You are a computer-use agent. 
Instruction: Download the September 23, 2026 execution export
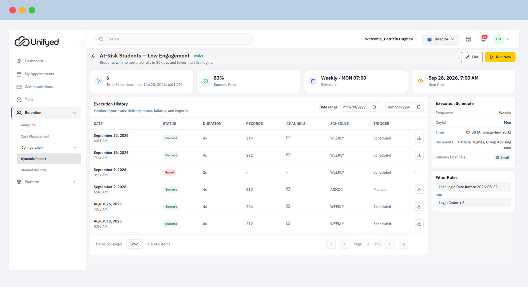click(419, 138)
